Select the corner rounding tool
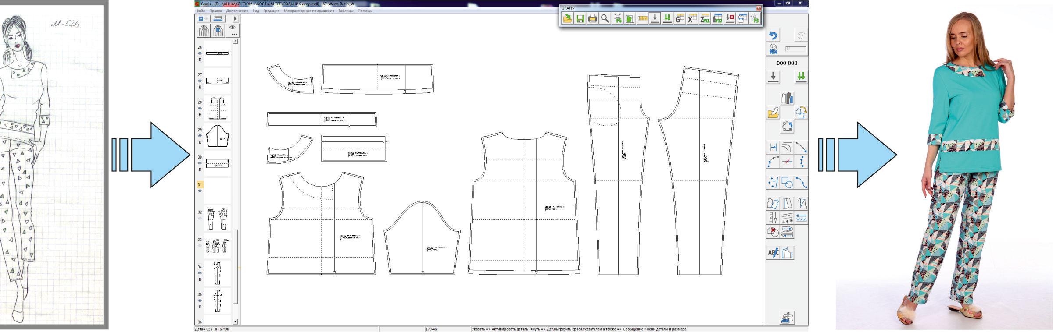The height and width of the screenshot is (332, 1053). point(788,148)
